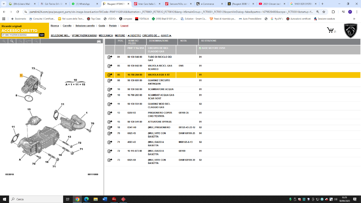Open Word from the taskbar
Image resolution: width=361 pixels, height=203 pixels.
click(x=105, y=199)
